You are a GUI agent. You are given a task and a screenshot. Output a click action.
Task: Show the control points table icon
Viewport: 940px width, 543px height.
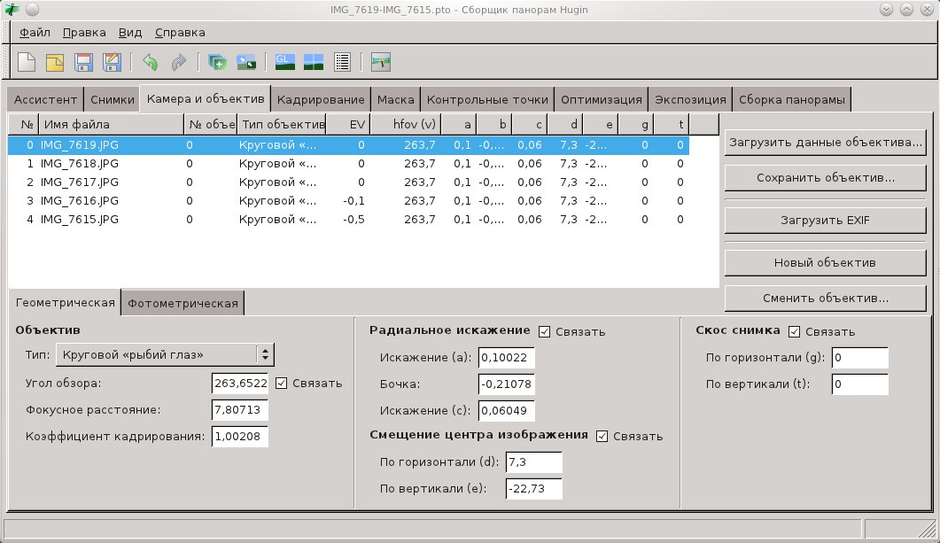pos(342,62)
